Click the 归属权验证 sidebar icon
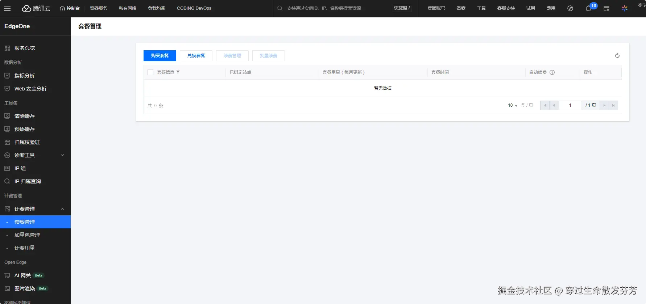The width and height of the screenshot is (646, 304). pos(7,142)
